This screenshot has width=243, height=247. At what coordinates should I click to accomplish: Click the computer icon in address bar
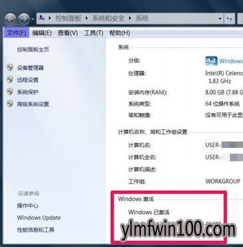[x=42, y=19]
